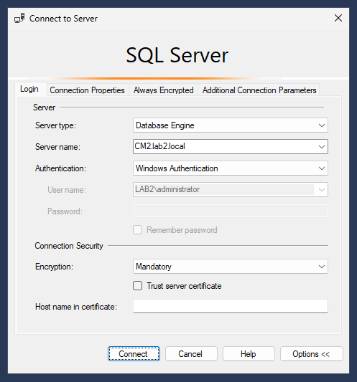The height and width of the screenshot is (382, 357).
Task: Open Additional Connection Parameters tab
Action: click(259, 90)
